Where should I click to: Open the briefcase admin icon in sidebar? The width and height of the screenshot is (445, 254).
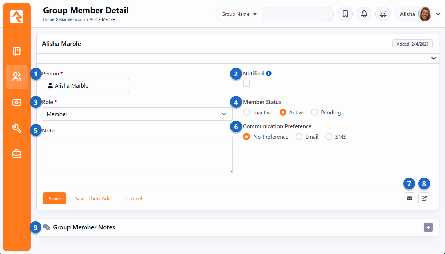[x=17, y=154]
